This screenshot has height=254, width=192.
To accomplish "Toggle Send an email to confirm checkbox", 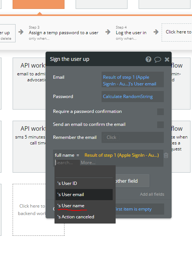I will click(160, 124).
